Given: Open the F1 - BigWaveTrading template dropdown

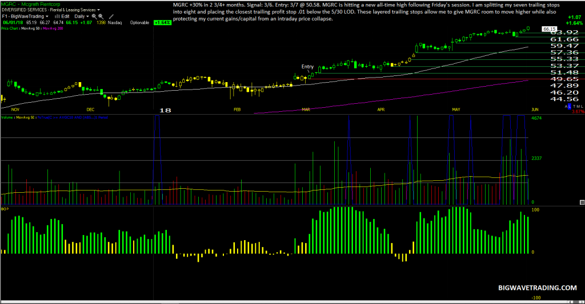Looking at the screenshot, I should click(x=25, y=17).
